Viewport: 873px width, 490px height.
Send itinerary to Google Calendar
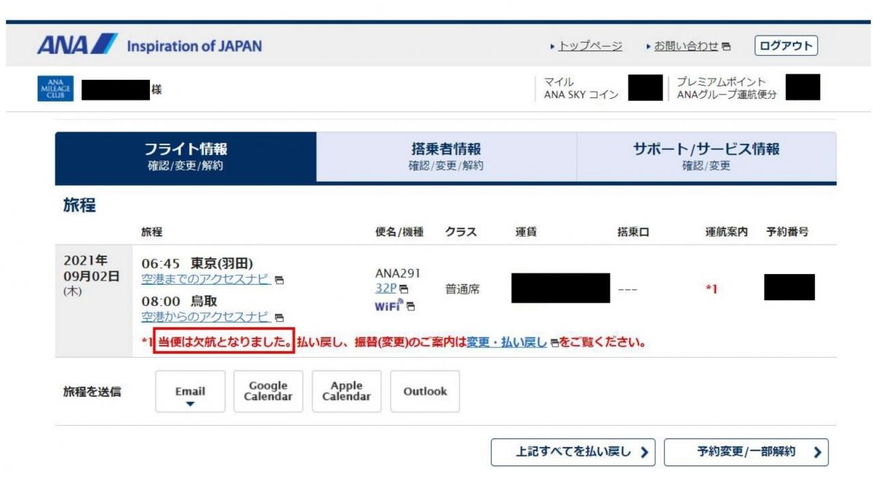click(x=268, y=392)
